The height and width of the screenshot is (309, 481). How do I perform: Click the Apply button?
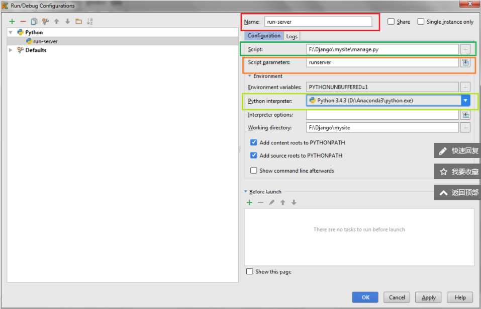(428, 297)
